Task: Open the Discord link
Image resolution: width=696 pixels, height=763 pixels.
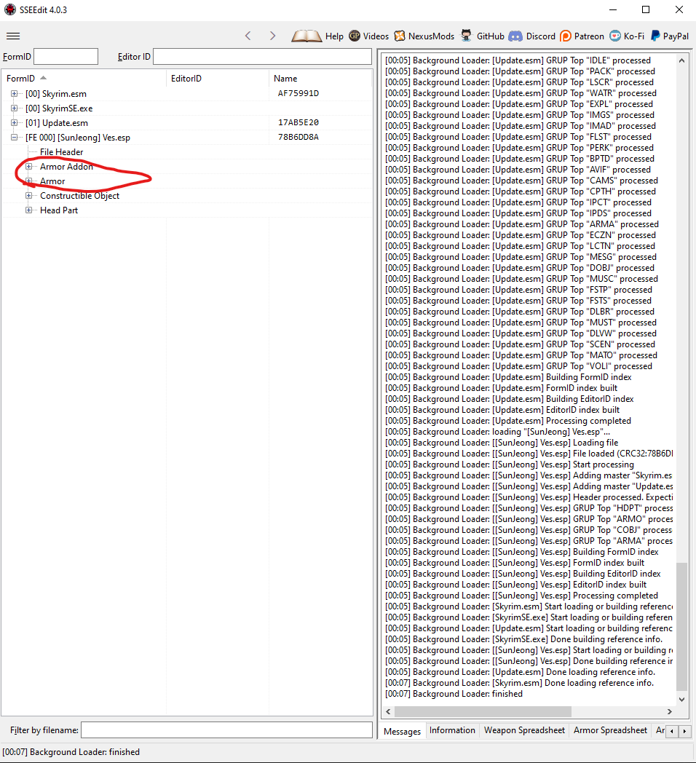Action: (541, 36)
